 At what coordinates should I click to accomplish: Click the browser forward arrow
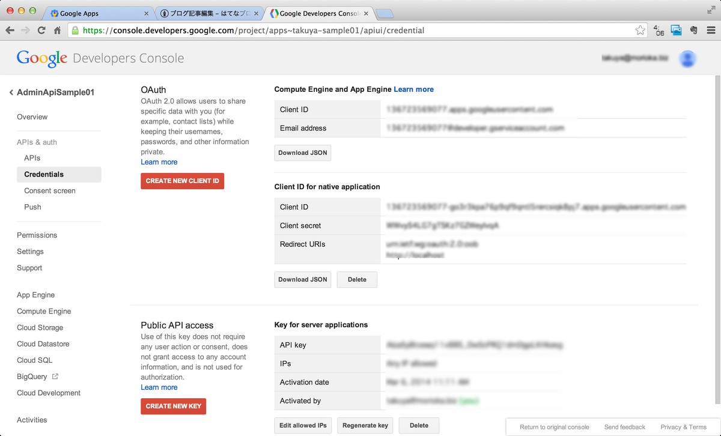point(26,30)
